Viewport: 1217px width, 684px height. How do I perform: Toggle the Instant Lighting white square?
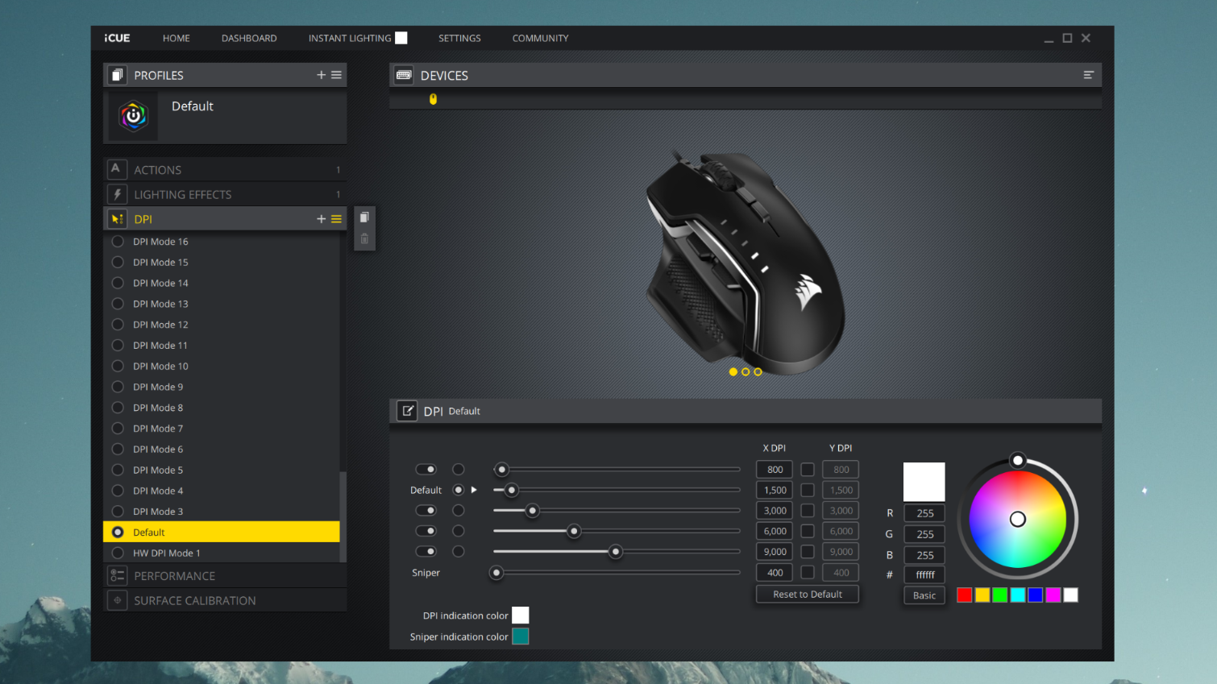tap(401, 38)
